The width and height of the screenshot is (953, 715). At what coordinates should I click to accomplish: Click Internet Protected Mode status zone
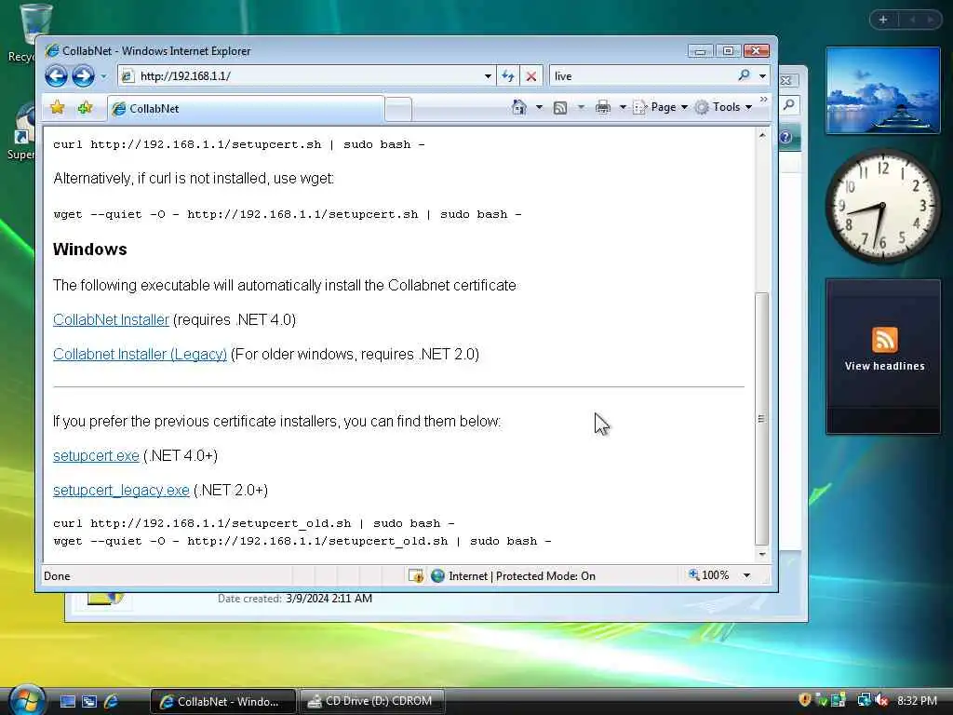513,575
